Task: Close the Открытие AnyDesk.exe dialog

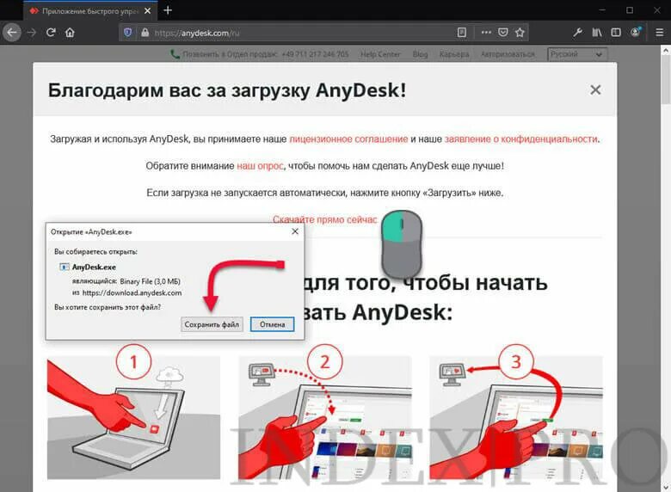Action: point(295,231)
